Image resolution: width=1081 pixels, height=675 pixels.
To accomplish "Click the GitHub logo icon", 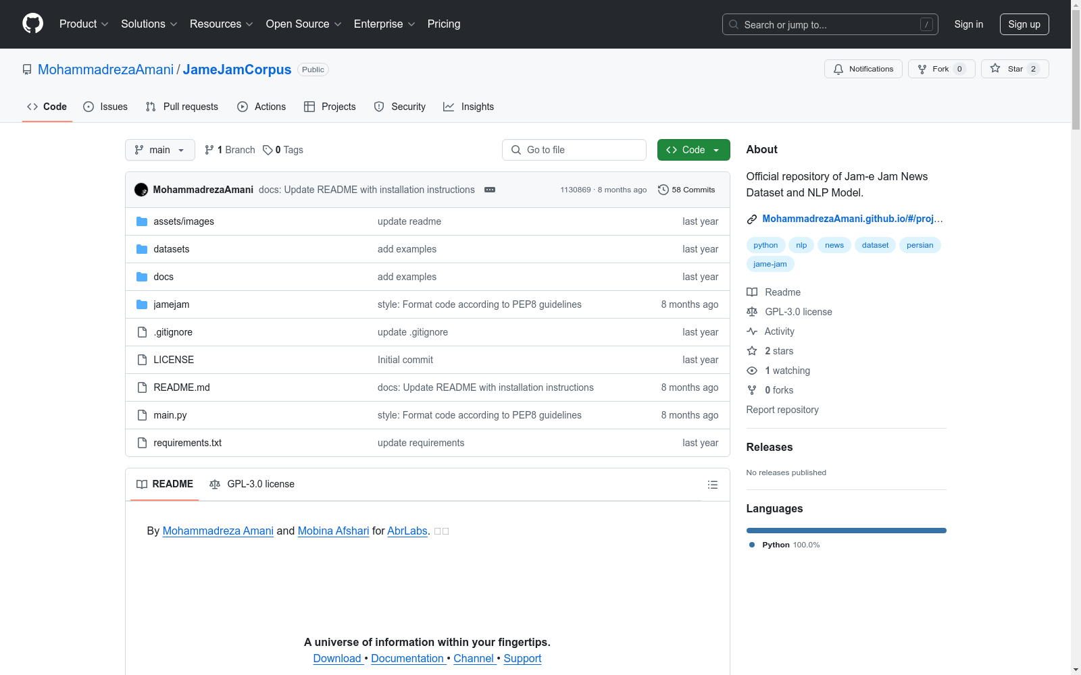I will pos(32,24).
